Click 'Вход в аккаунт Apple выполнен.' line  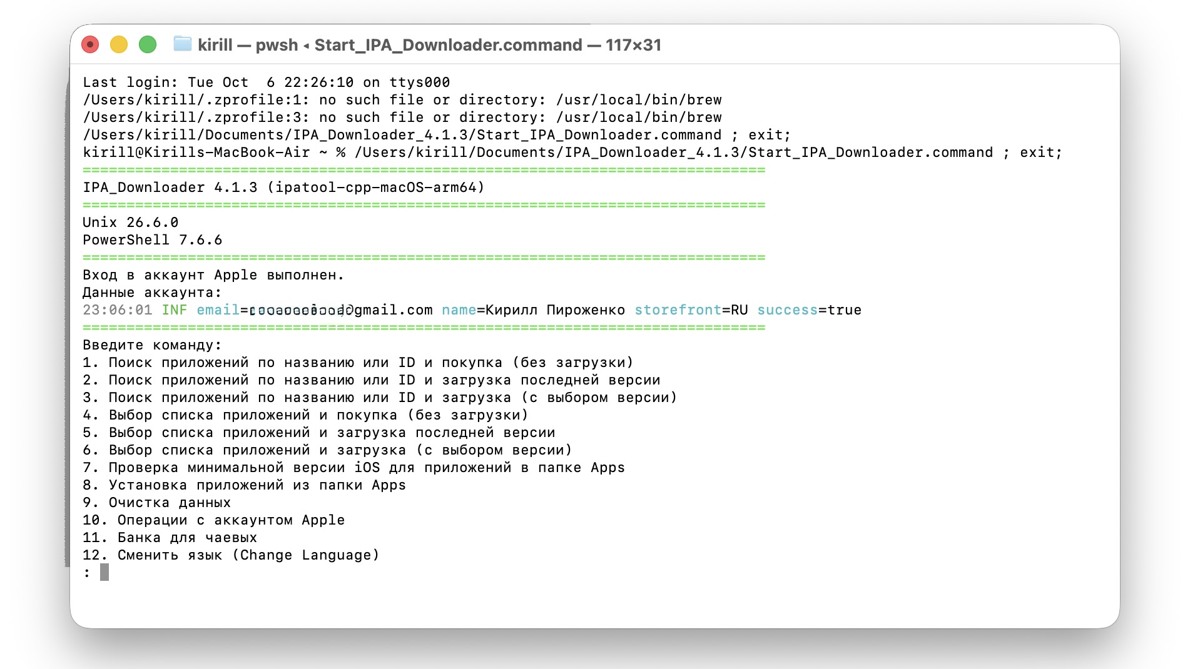coord(213,275)
